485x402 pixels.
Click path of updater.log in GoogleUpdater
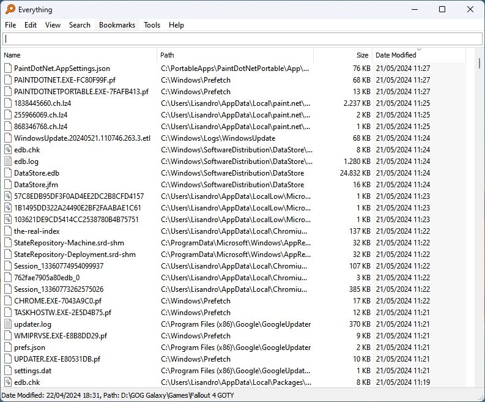coord(235,324)
